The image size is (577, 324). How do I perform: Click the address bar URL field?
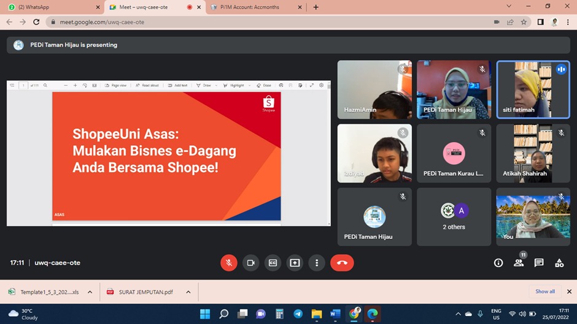[x=246, y=22]
